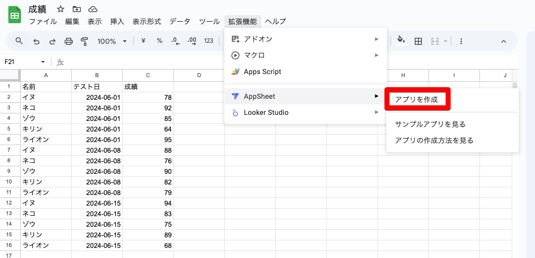This screenshot has height=258, width=535.
Task: Click the print icon
Action: [x=69, y=41]
